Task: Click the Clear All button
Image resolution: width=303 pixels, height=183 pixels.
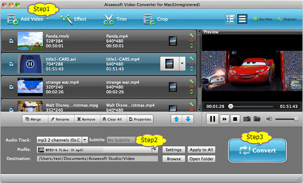Action: [x=114, y=119]
